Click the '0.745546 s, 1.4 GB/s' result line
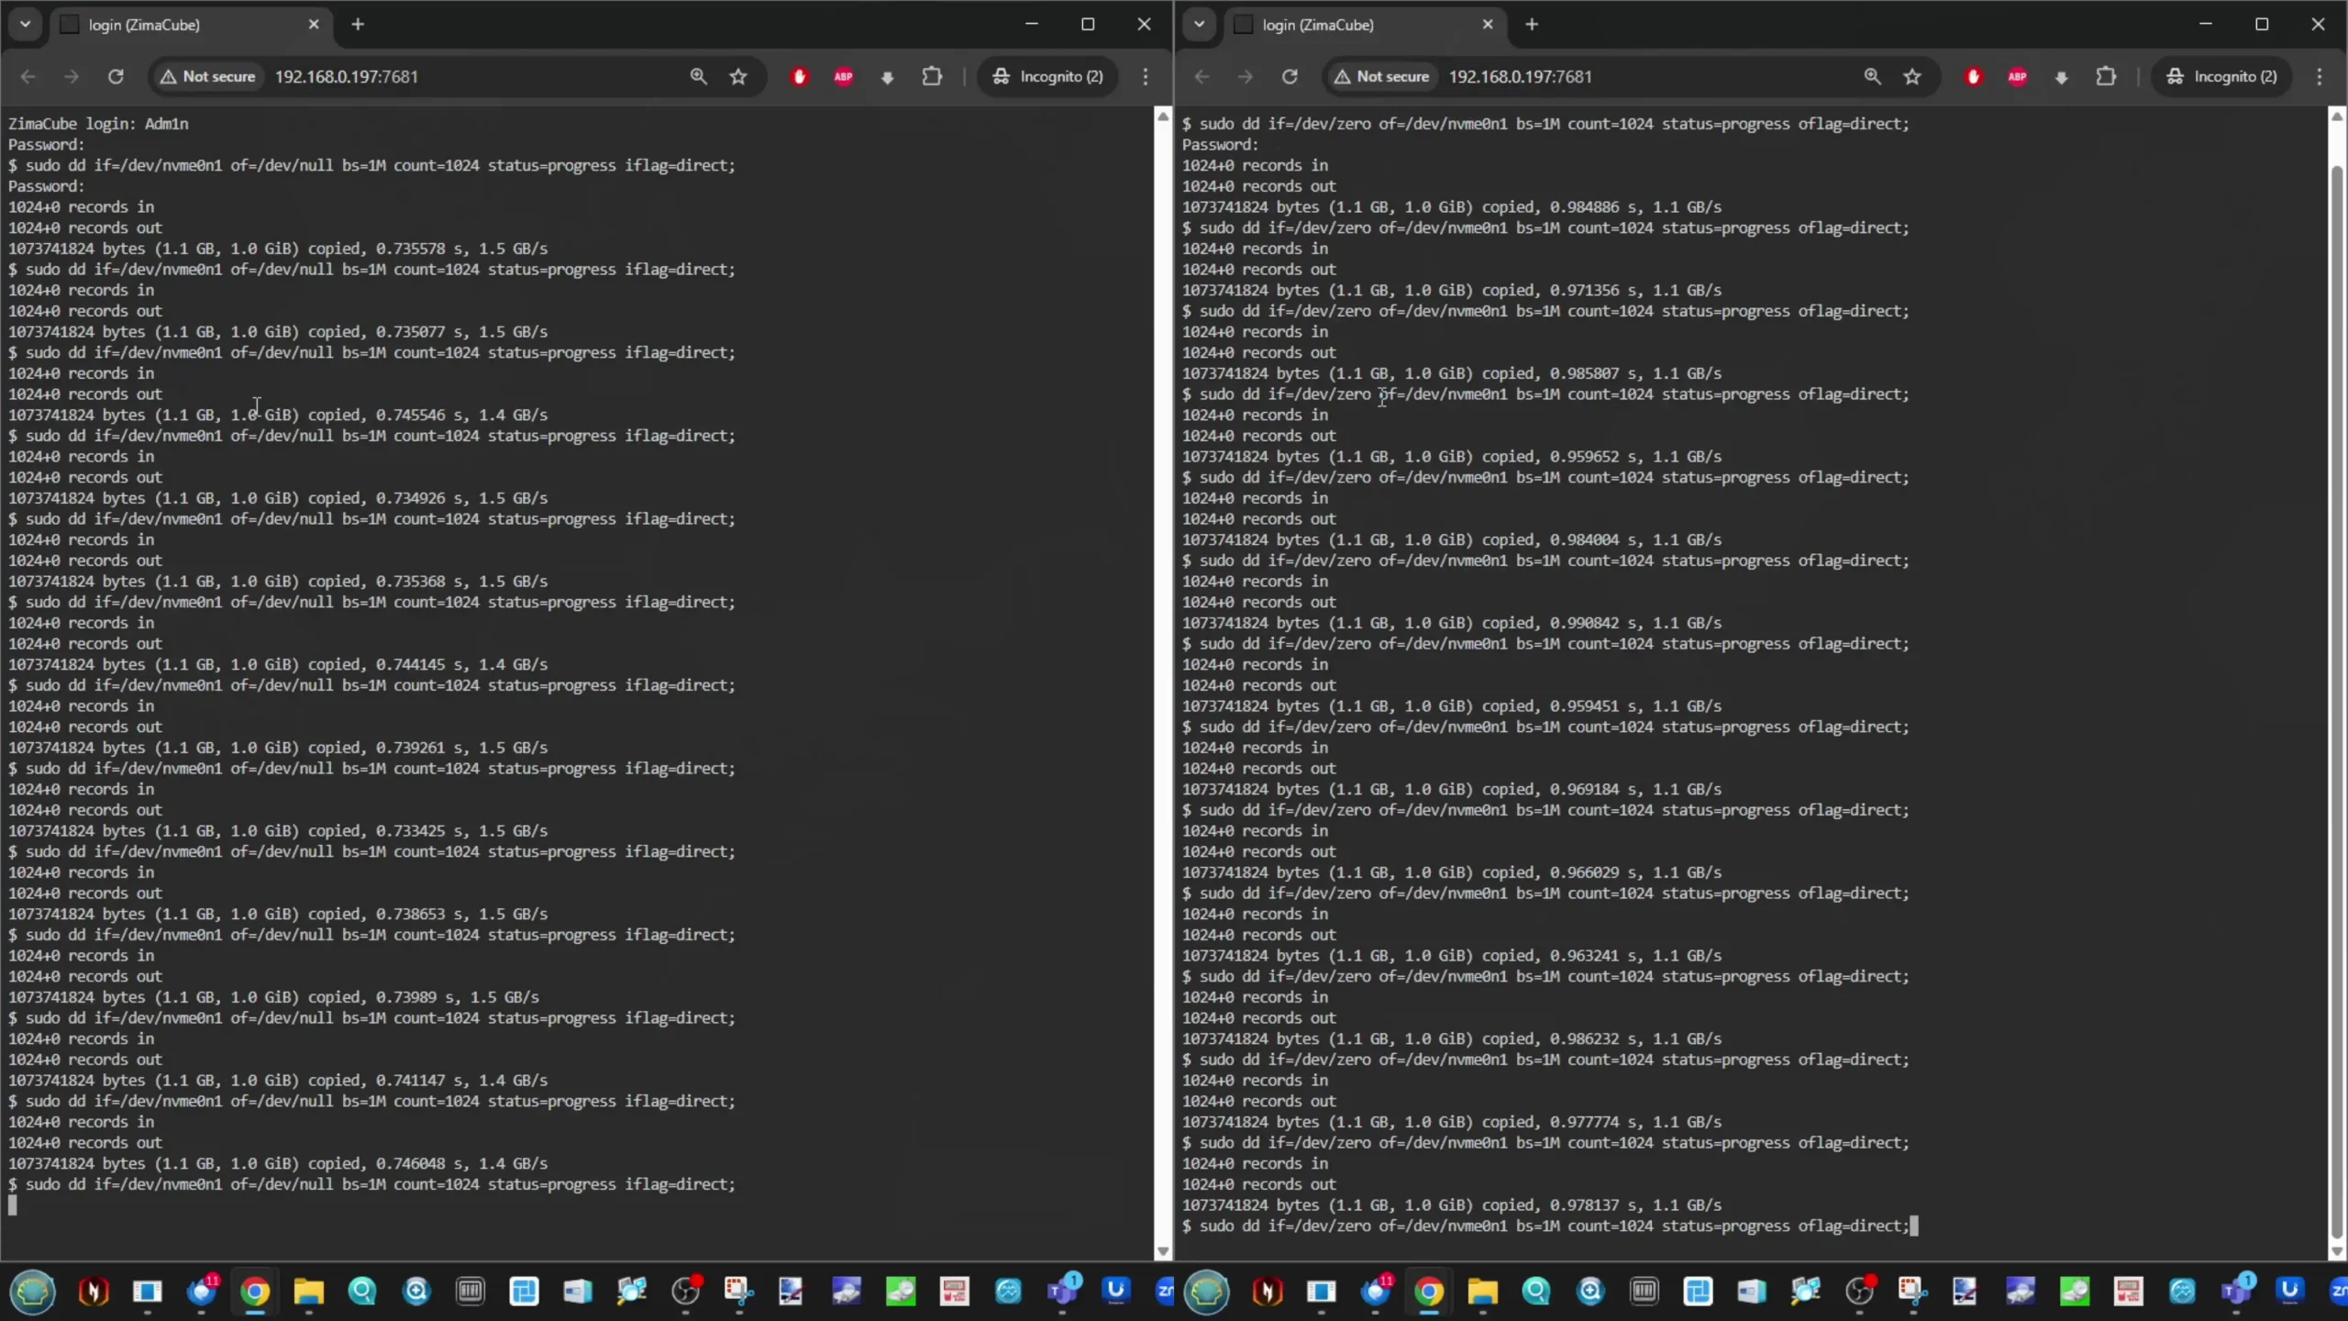This screenshot has height=1321, width=2348. (x=278, y=415)
